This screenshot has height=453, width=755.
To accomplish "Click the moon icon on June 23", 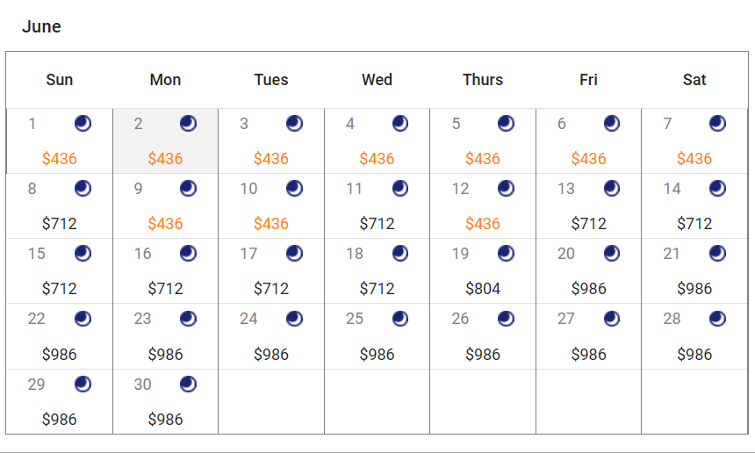I will pos(188,319).
